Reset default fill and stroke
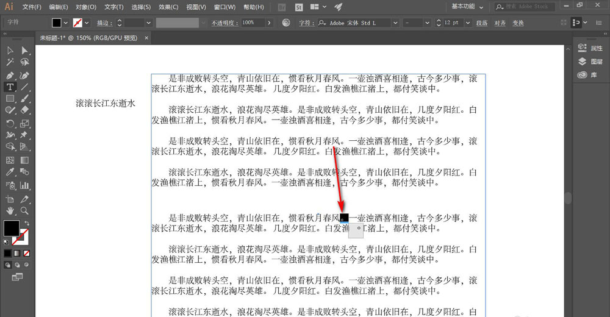This screenshot has height=317, width=610. tap(6, 241)
